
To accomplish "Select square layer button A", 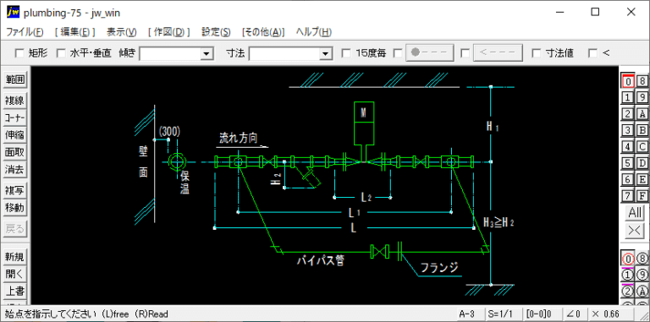I will coord(642,114).
